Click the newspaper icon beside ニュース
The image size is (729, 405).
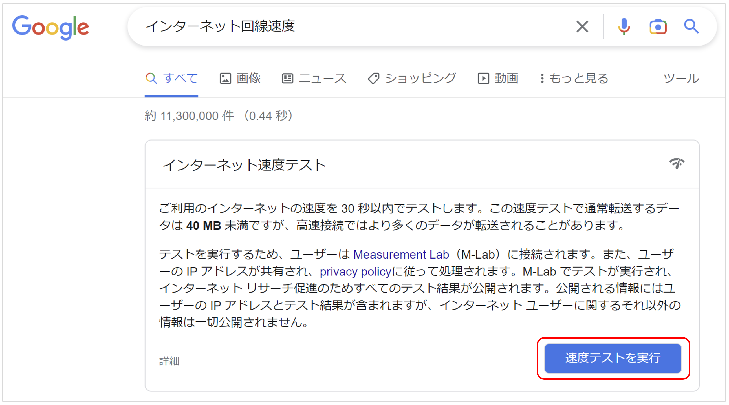(288, 78)
